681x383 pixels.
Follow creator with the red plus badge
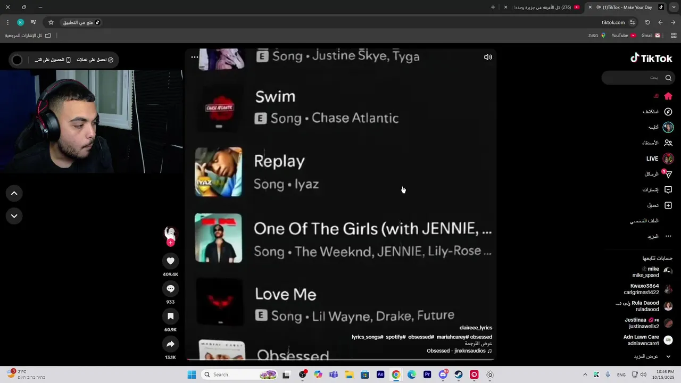[170, 243]
